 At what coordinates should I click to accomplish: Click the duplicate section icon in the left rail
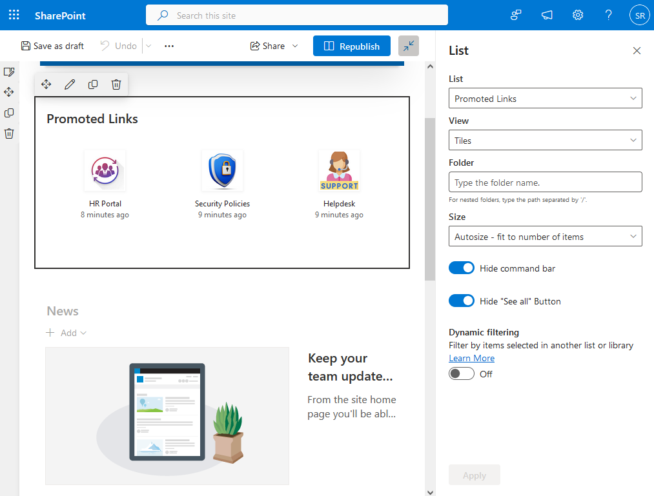(x=9, y=113)
